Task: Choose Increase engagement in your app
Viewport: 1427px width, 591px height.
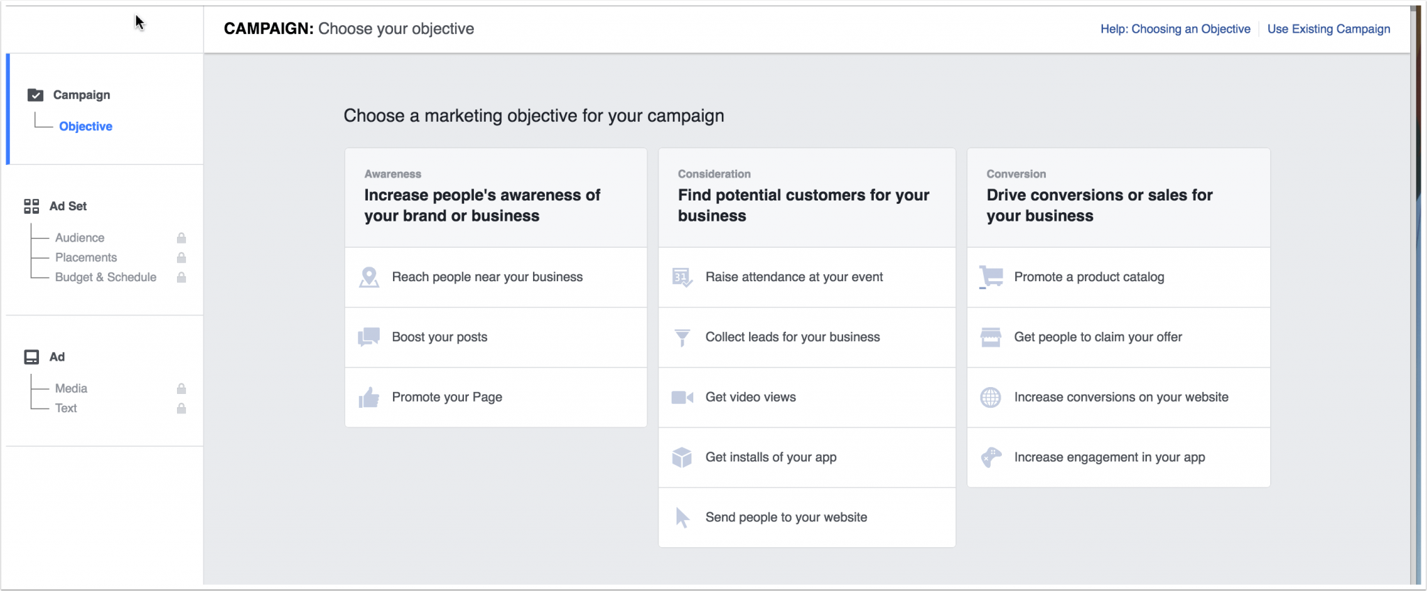Action: (x=1118, y=457)
